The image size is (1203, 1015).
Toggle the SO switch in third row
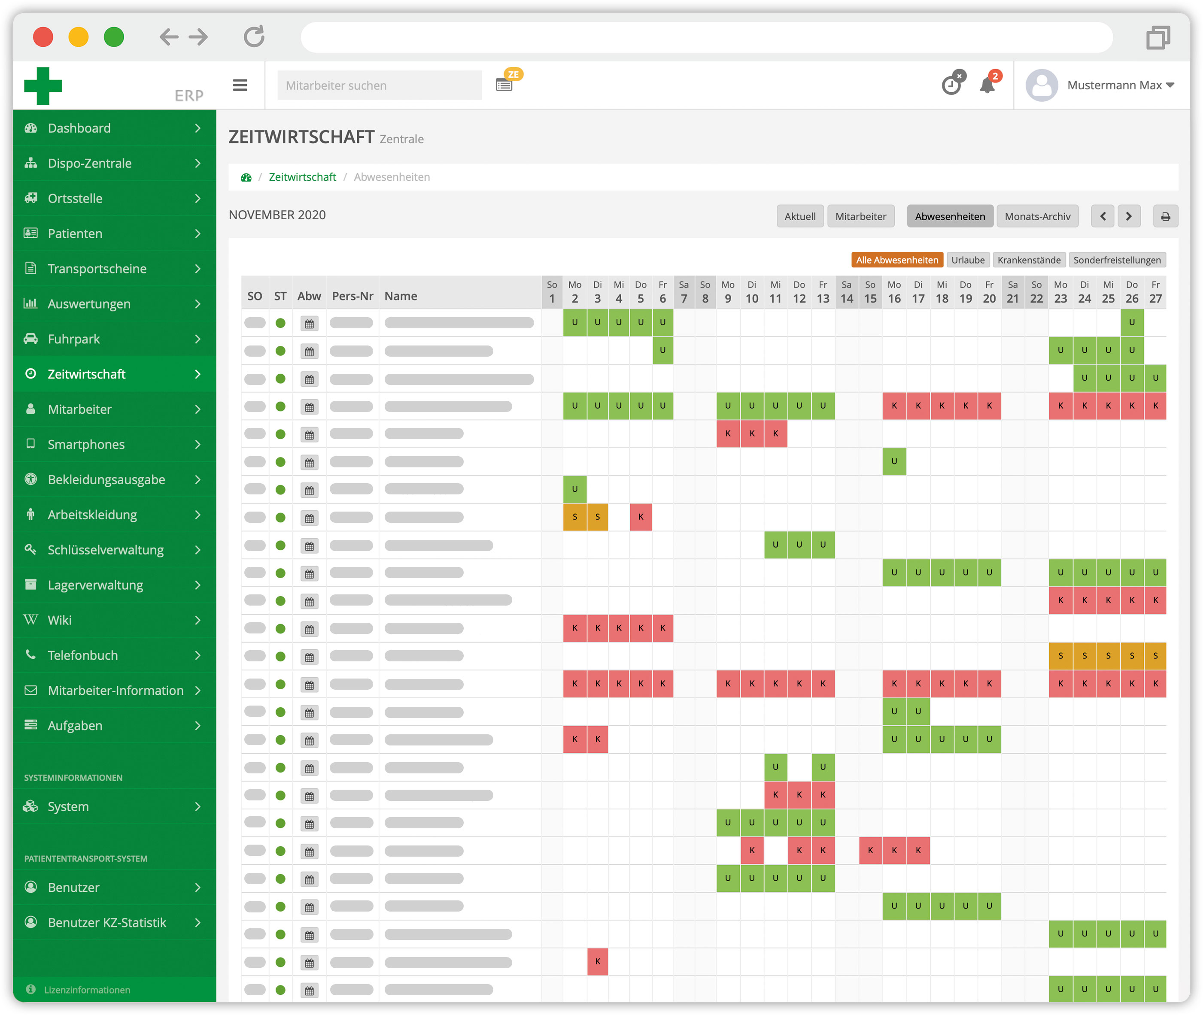click(255, 379)
